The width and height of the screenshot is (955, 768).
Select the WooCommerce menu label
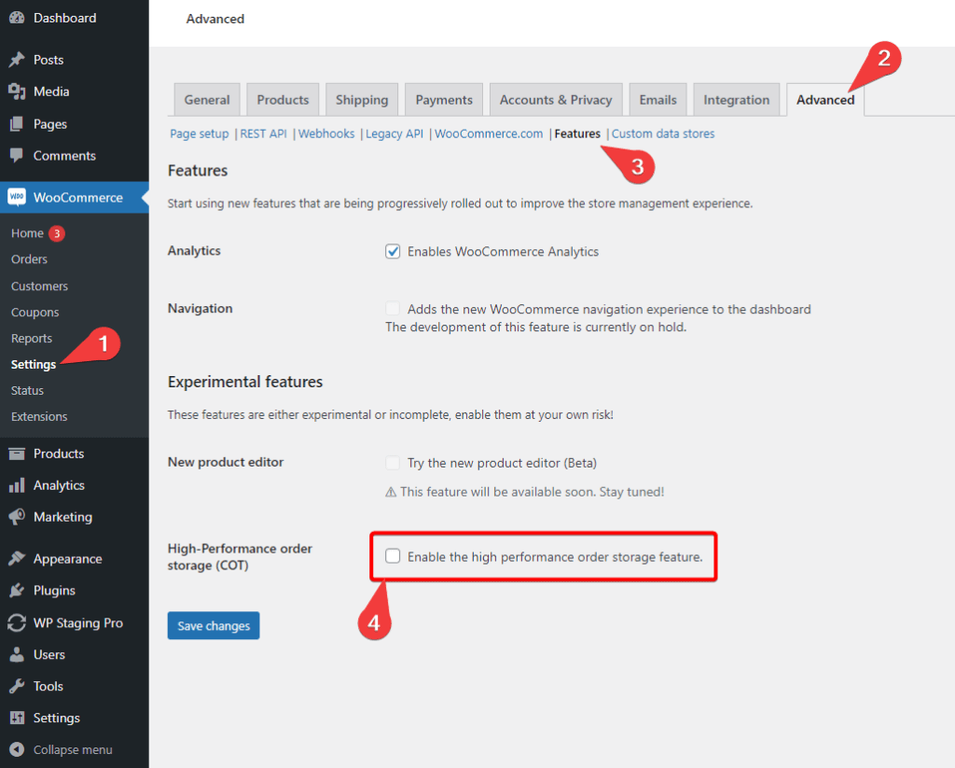(x=78, y=198)
